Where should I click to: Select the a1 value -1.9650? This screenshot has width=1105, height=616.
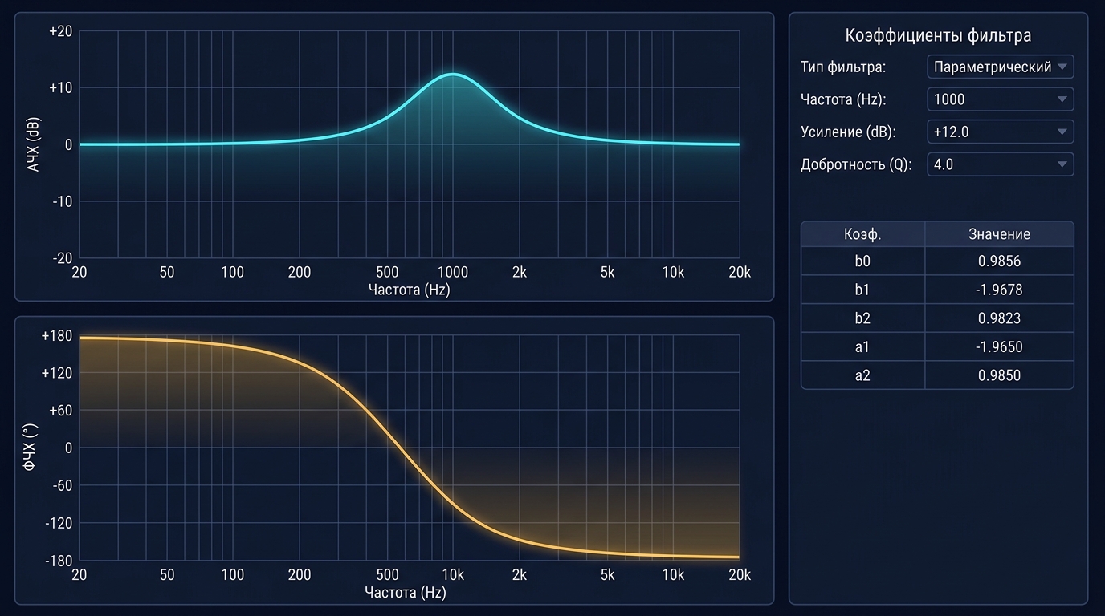coord(999,347)
